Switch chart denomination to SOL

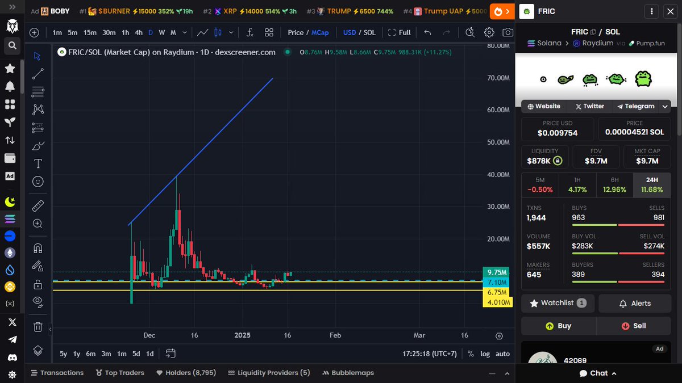[x=369, y=32]
